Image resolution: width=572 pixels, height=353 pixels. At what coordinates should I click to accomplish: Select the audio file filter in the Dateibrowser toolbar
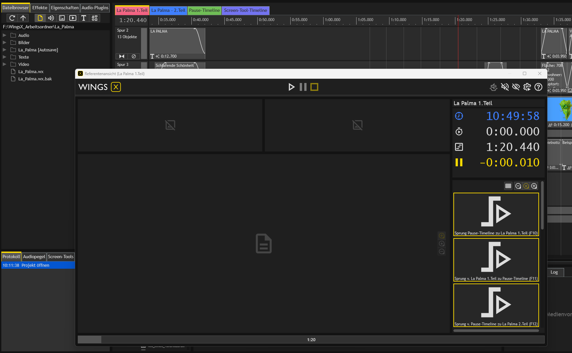(51, 18)
